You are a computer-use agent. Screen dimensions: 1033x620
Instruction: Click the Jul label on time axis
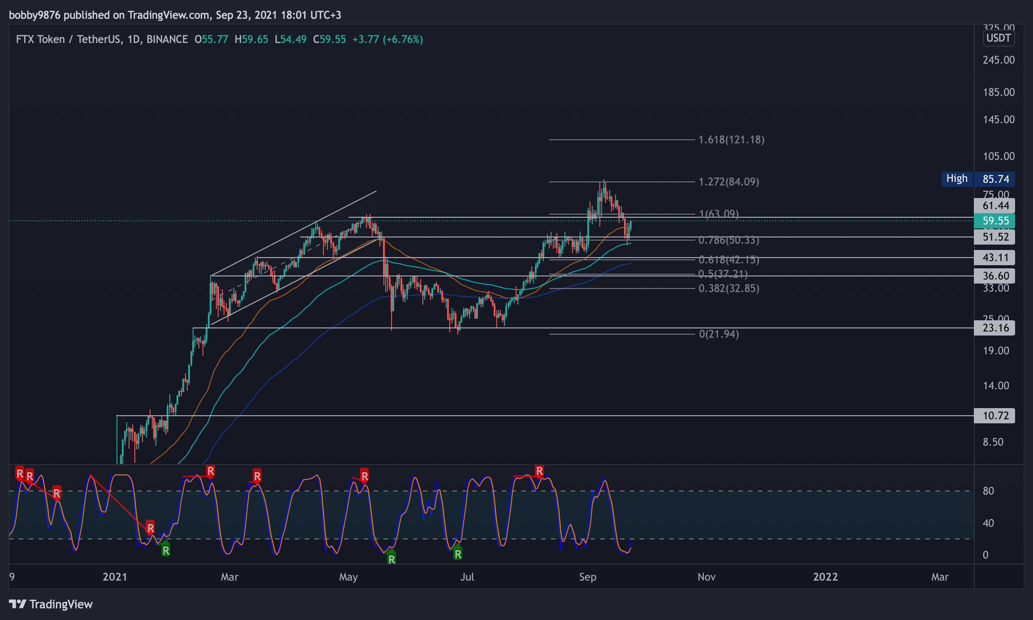point(467,577)
